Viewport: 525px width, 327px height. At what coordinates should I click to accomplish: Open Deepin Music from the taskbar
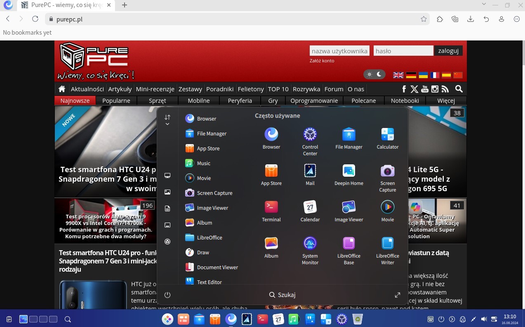click(x=294, y=319)
